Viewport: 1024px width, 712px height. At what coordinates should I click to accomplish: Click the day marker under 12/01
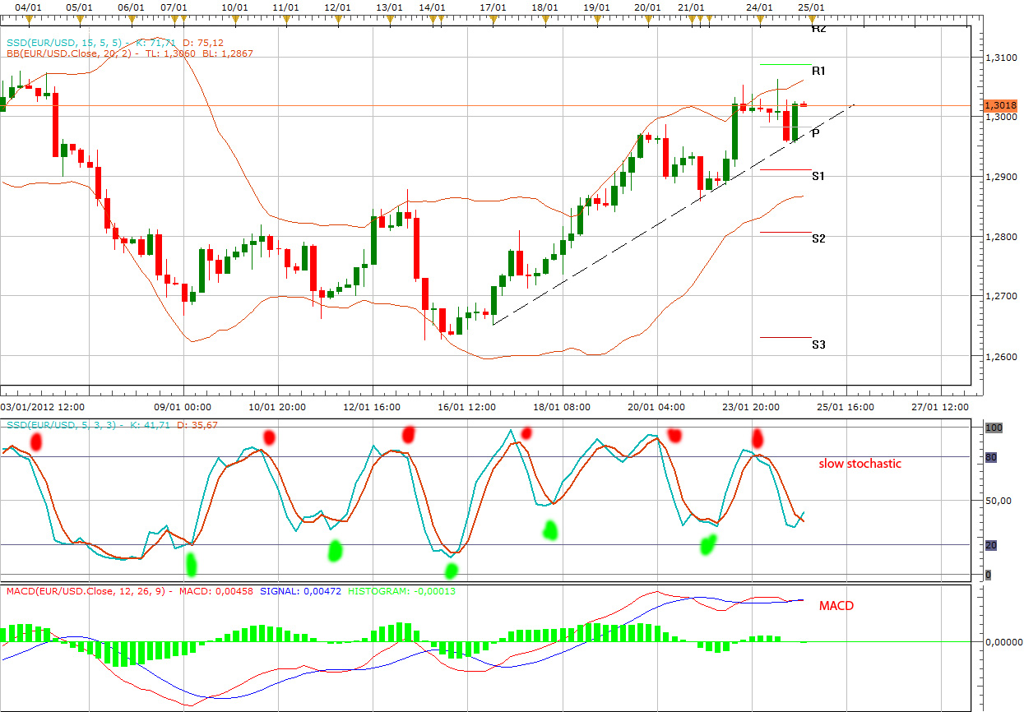(338, 17)
